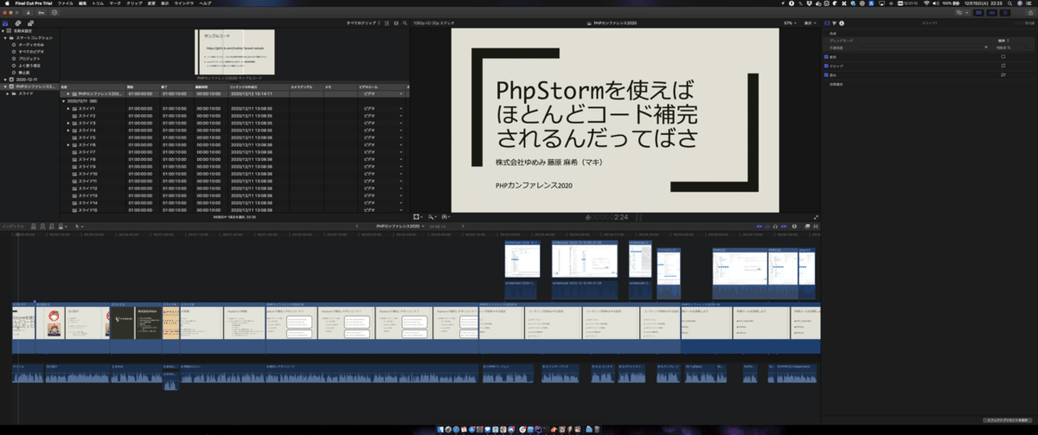
Task: Open the クリップ menu
Action: click(134, 3)
